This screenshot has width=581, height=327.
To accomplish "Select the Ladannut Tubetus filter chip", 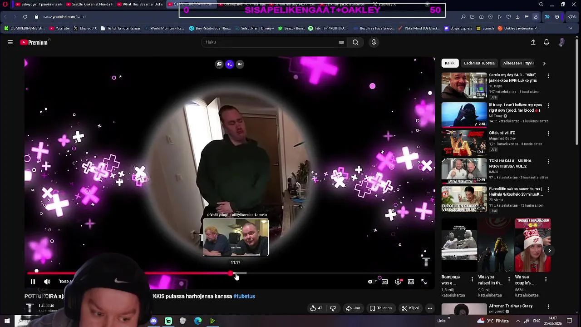I will 479,63.
